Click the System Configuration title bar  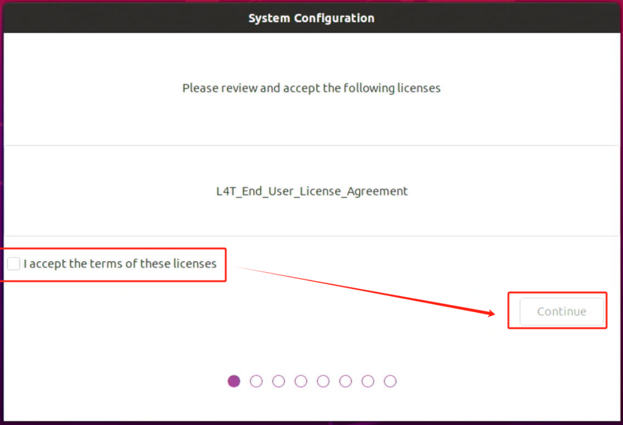coord(311,18)
